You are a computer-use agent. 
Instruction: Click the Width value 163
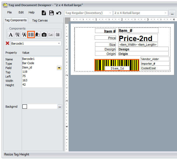click(42, 80)
